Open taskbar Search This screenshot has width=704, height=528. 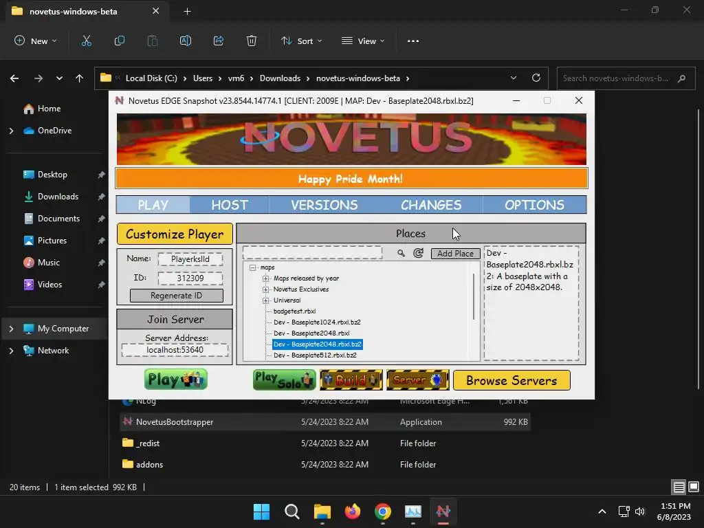[291, 511]
